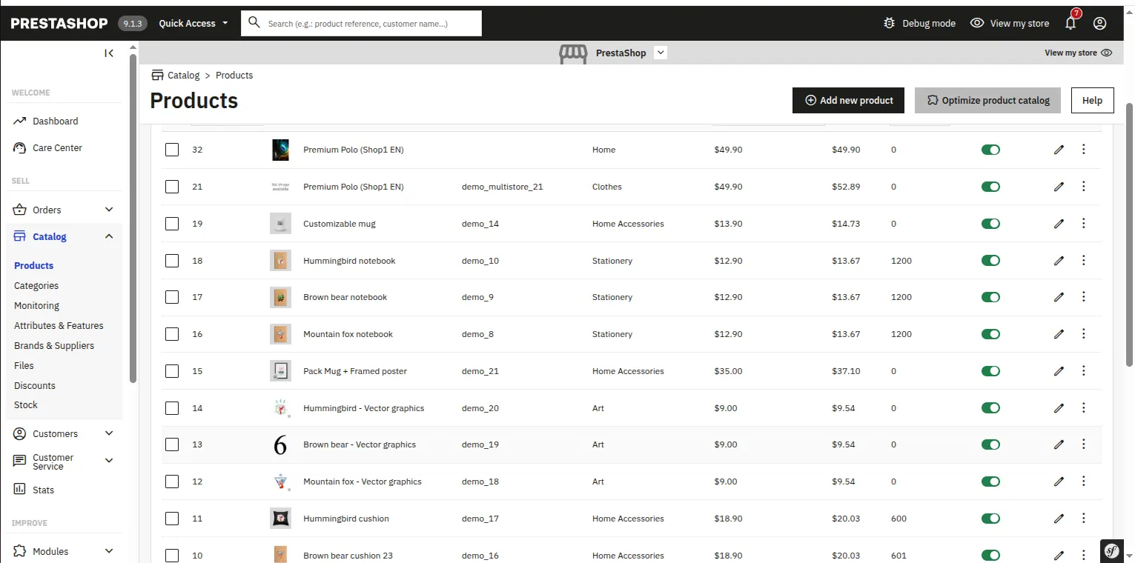The image size is (1135, 563).
Task: Open the user profile avatar icon
Action: coord(1100,23)
